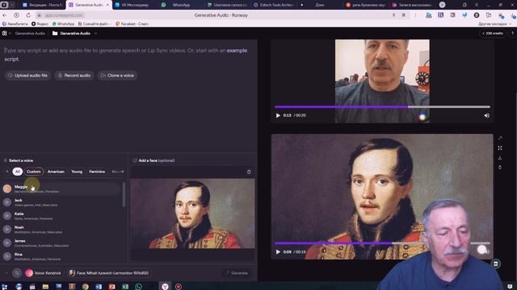The image size is (517, 290).
Task: Open the Яндекс bookmark
Action: pos(40,23)
